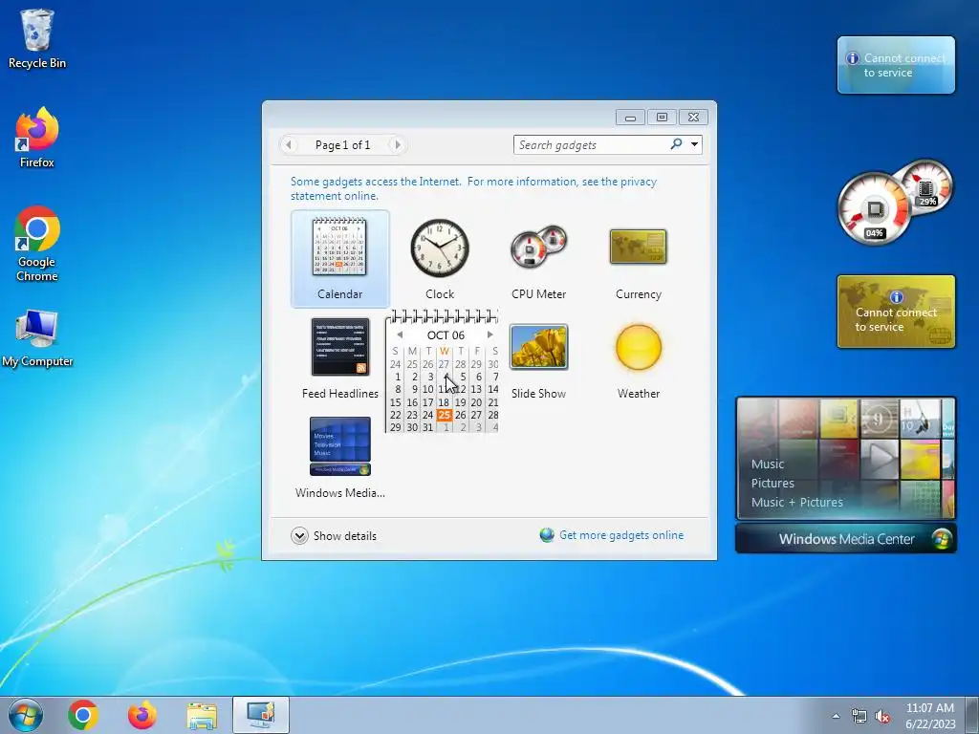Open the privacy statement online link
This screenshot has width=979, height=734.
(473, 188)
